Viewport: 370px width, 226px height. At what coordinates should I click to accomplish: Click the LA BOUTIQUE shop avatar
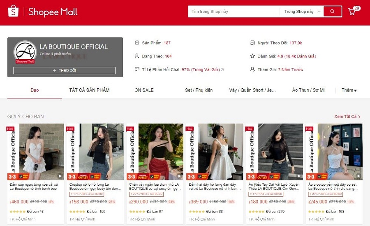25,53
